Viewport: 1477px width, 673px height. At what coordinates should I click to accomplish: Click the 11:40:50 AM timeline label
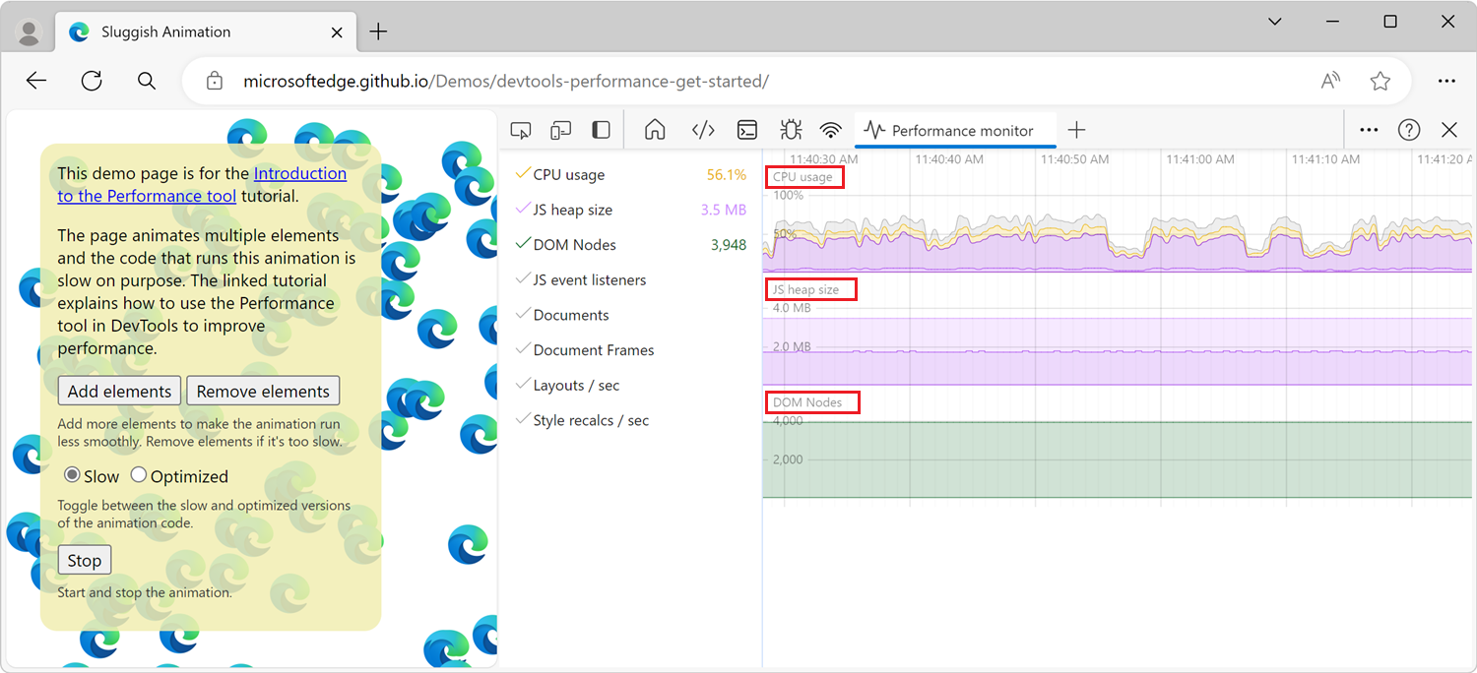(1074, 158)
